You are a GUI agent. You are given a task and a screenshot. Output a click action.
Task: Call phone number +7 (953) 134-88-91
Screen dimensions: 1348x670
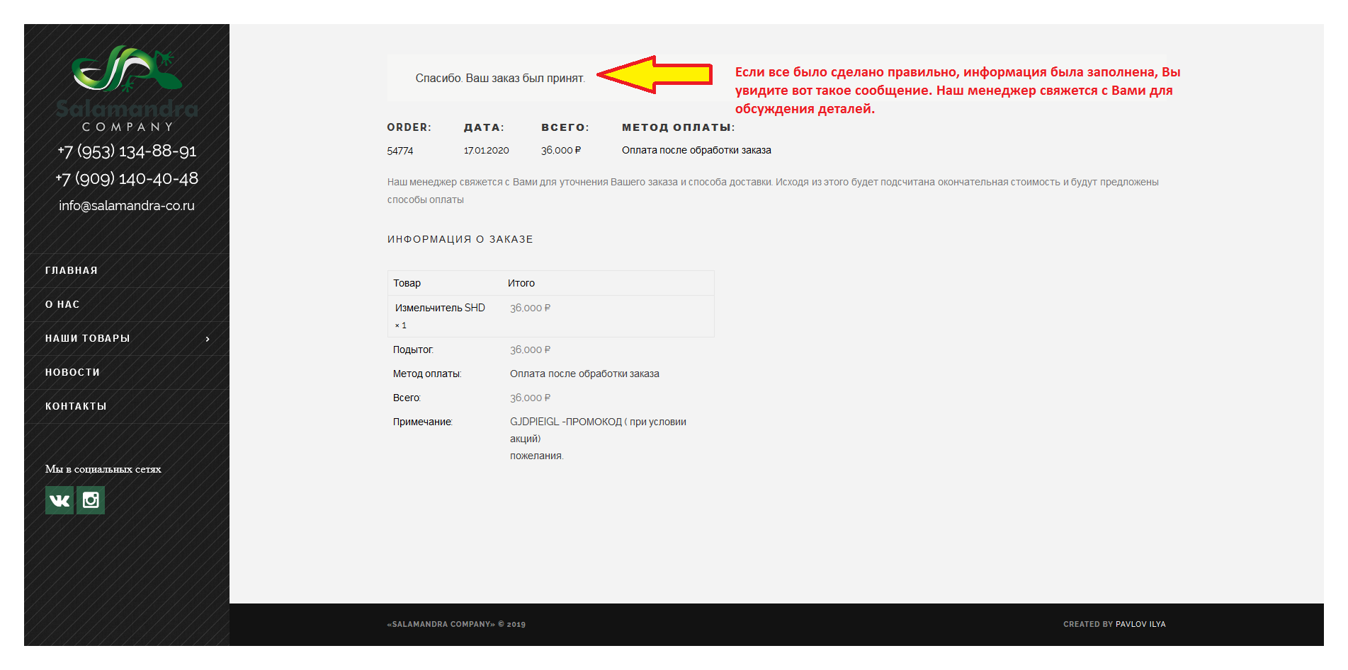click(127, 151)
